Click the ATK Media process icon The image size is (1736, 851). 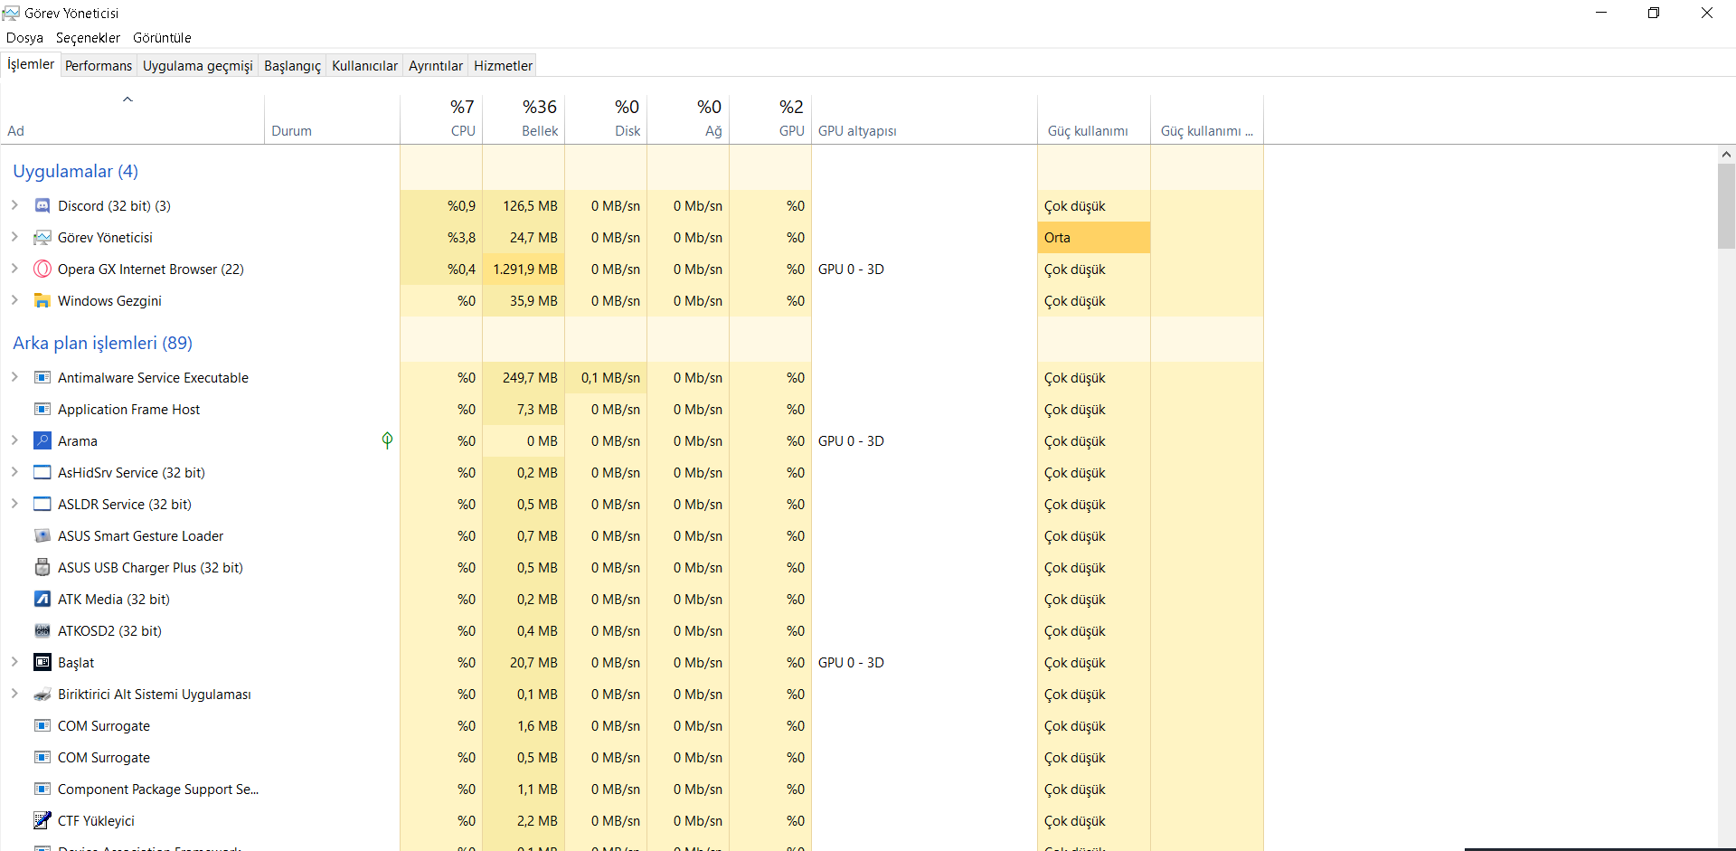coord(42,600)
